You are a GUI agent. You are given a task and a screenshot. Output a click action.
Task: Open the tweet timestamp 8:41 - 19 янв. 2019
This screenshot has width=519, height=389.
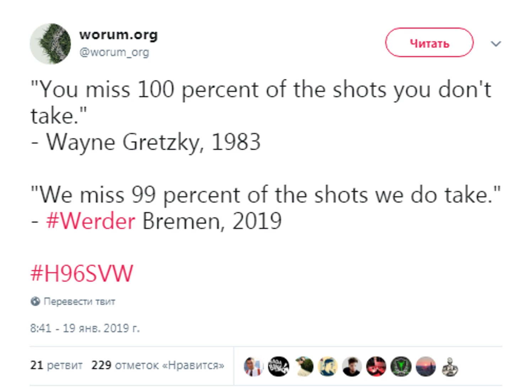coord(85,328)
